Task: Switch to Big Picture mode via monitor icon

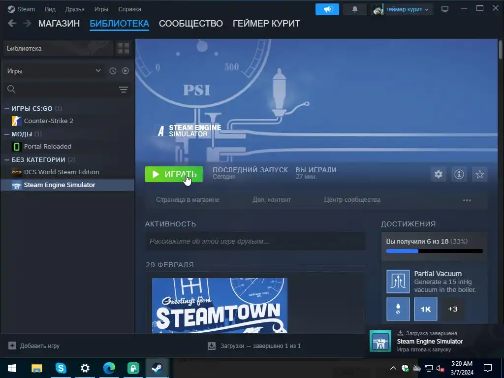Action: pos(445,9)
